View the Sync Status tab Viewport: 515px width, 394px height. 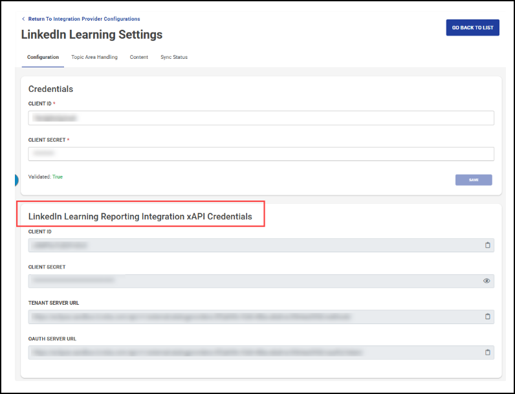(x=174, y=58)
